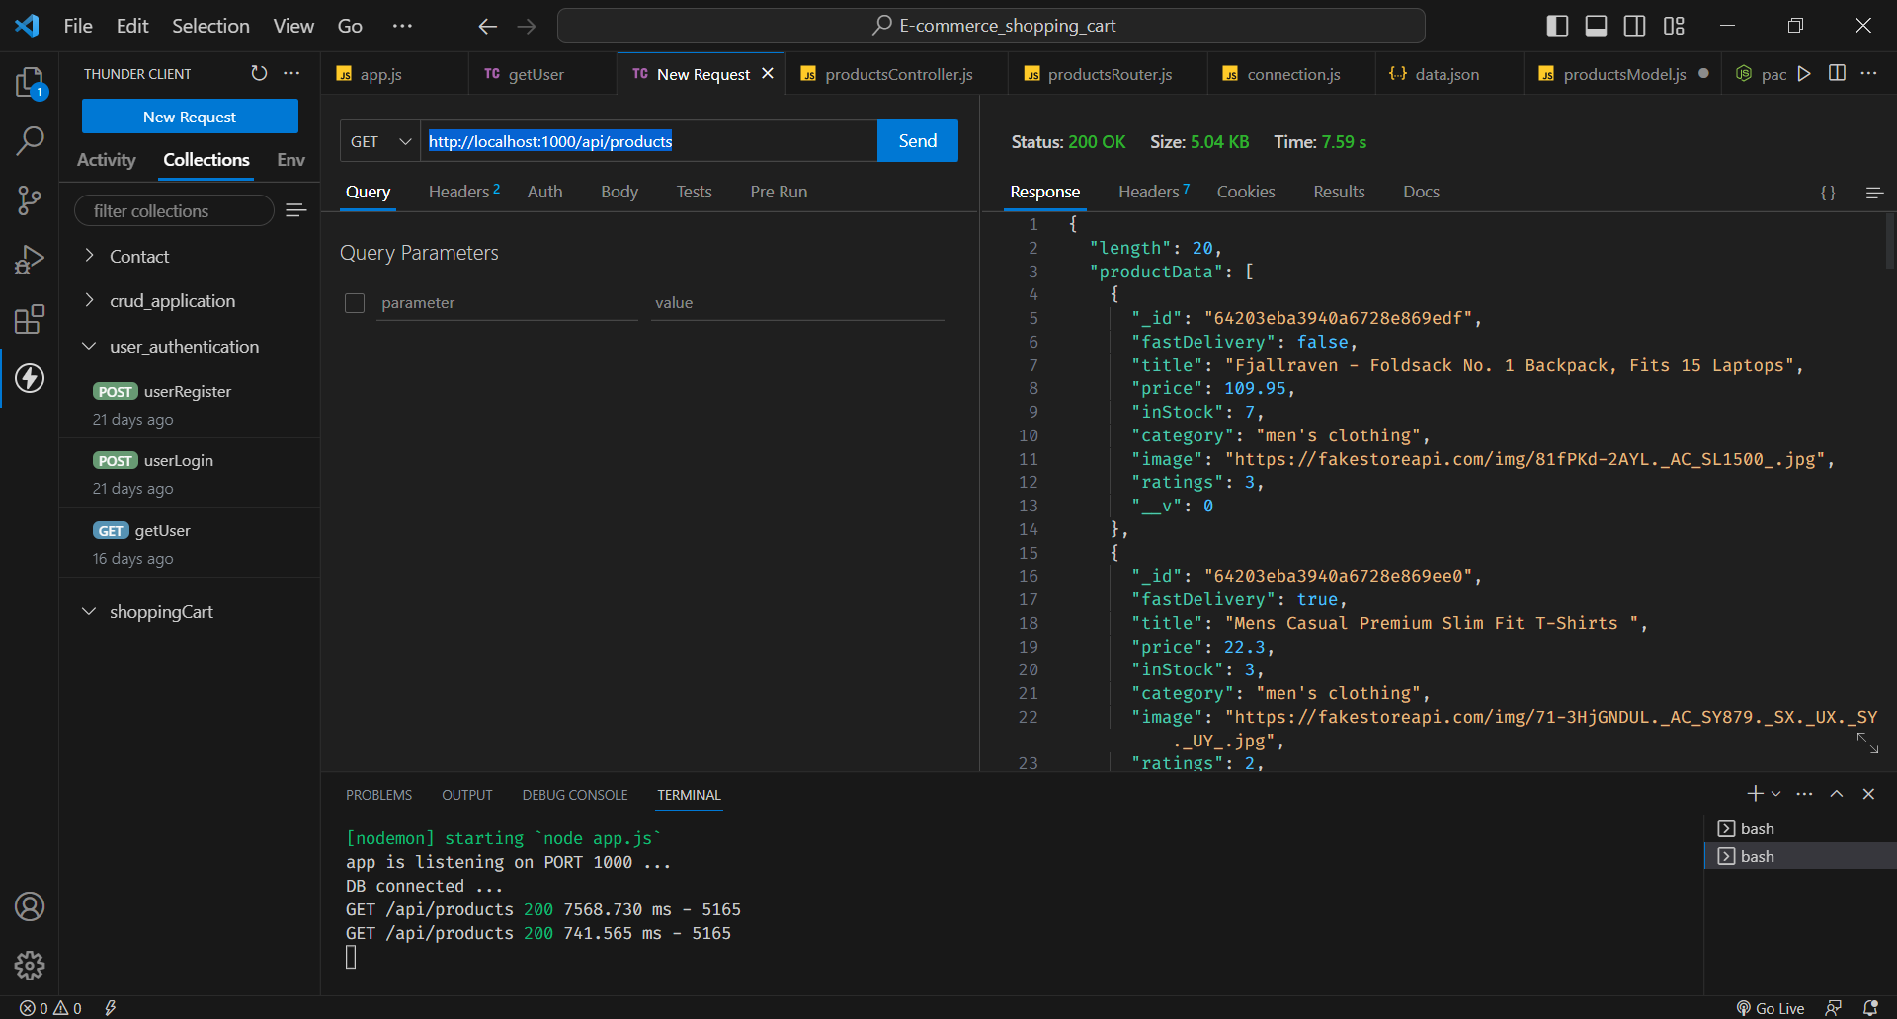1897x1019 pixels.
Task: Open the Source Control panel
Action: tap(29, 200)
